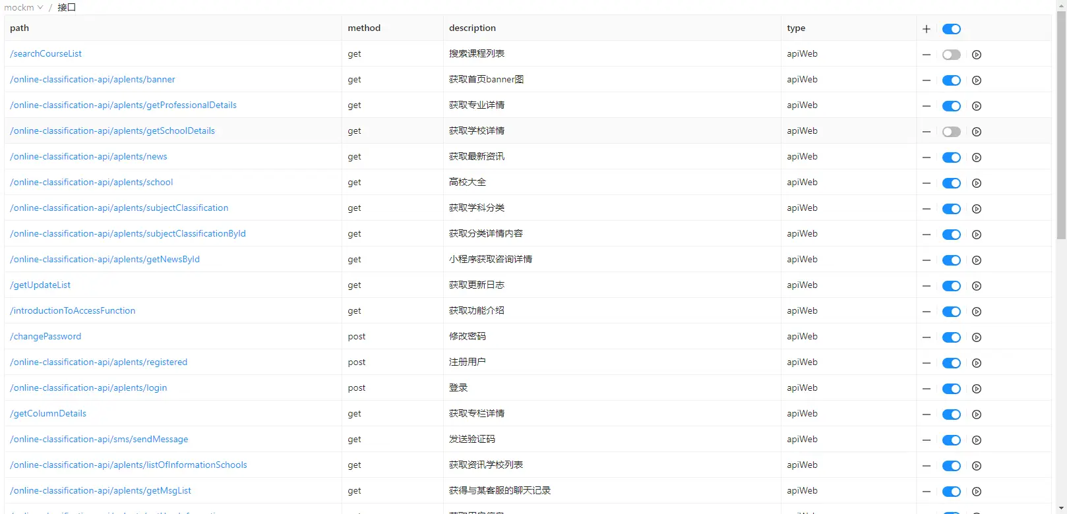Click the path column header
This screenshot has width=1067, height=514.
20,28
